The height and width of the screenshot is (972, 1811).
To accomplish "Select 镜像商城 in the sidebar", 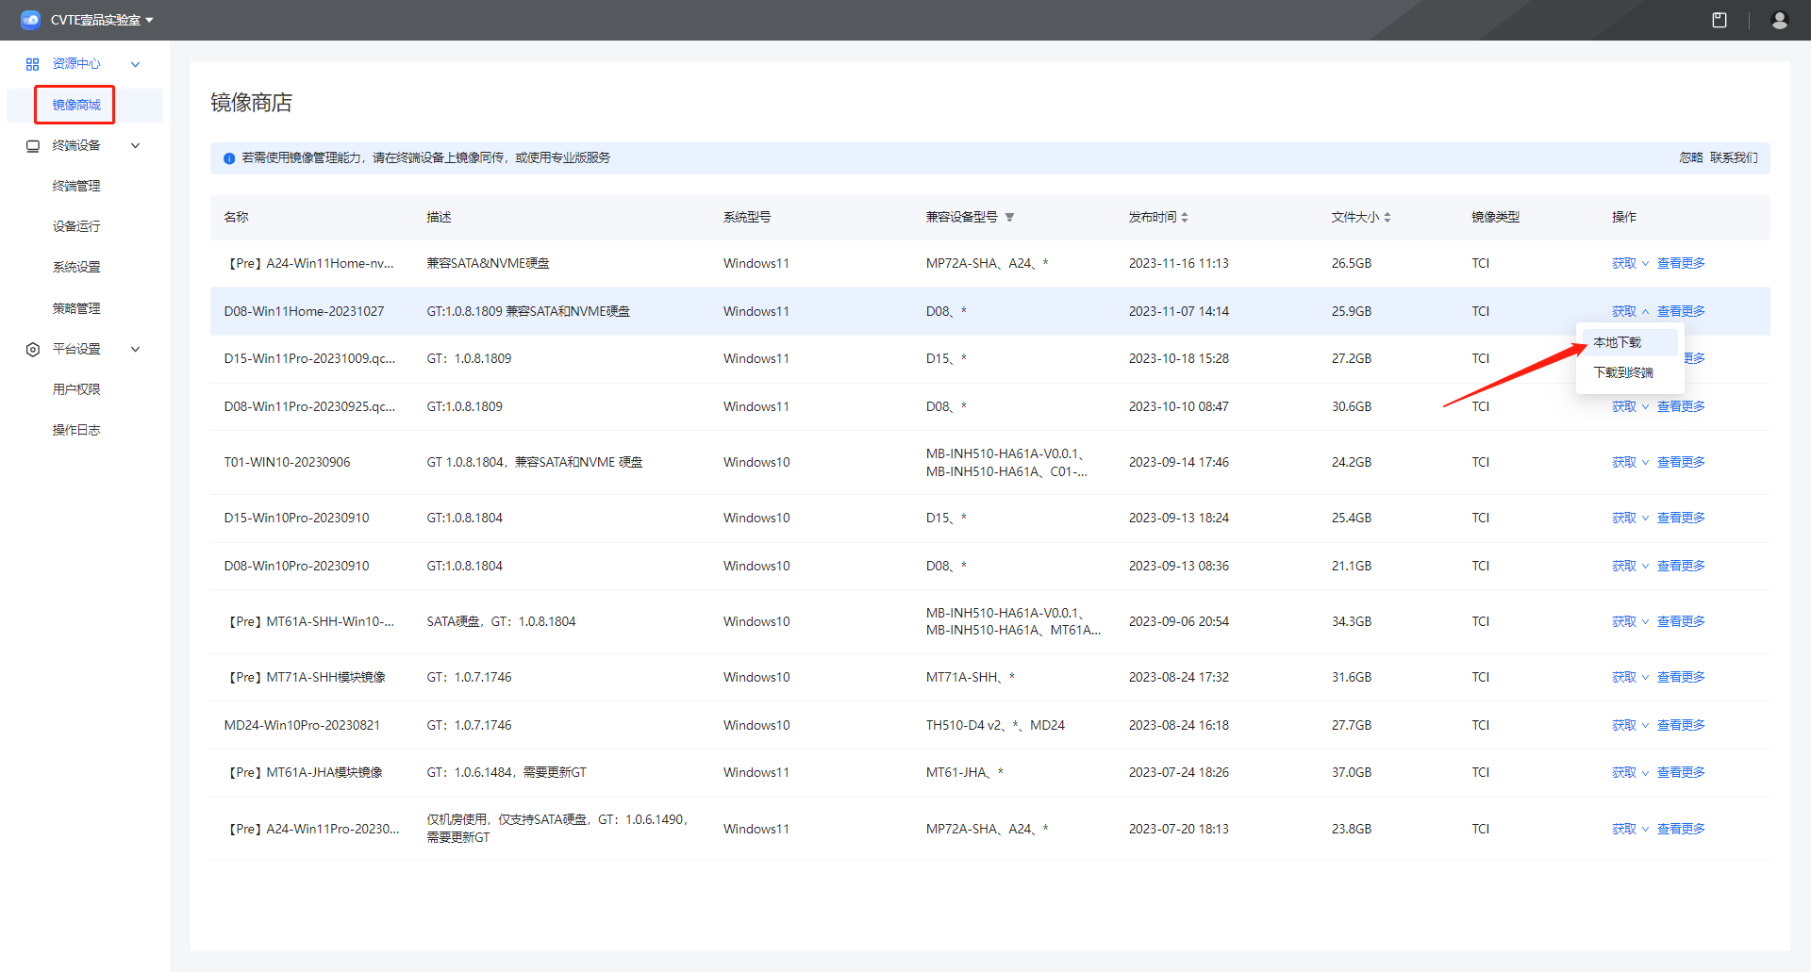I will tap(76, 105).
